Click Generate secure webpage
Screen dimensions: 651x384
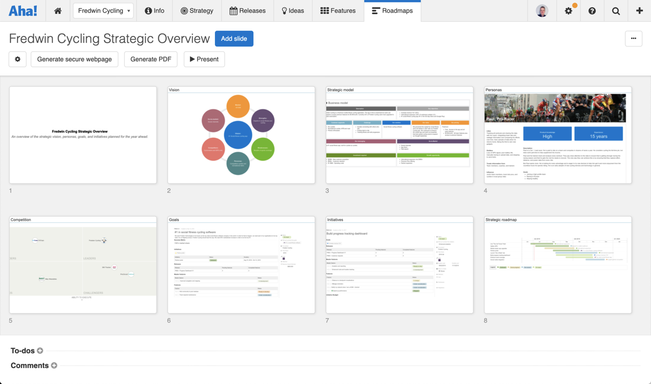click(74, 59)
